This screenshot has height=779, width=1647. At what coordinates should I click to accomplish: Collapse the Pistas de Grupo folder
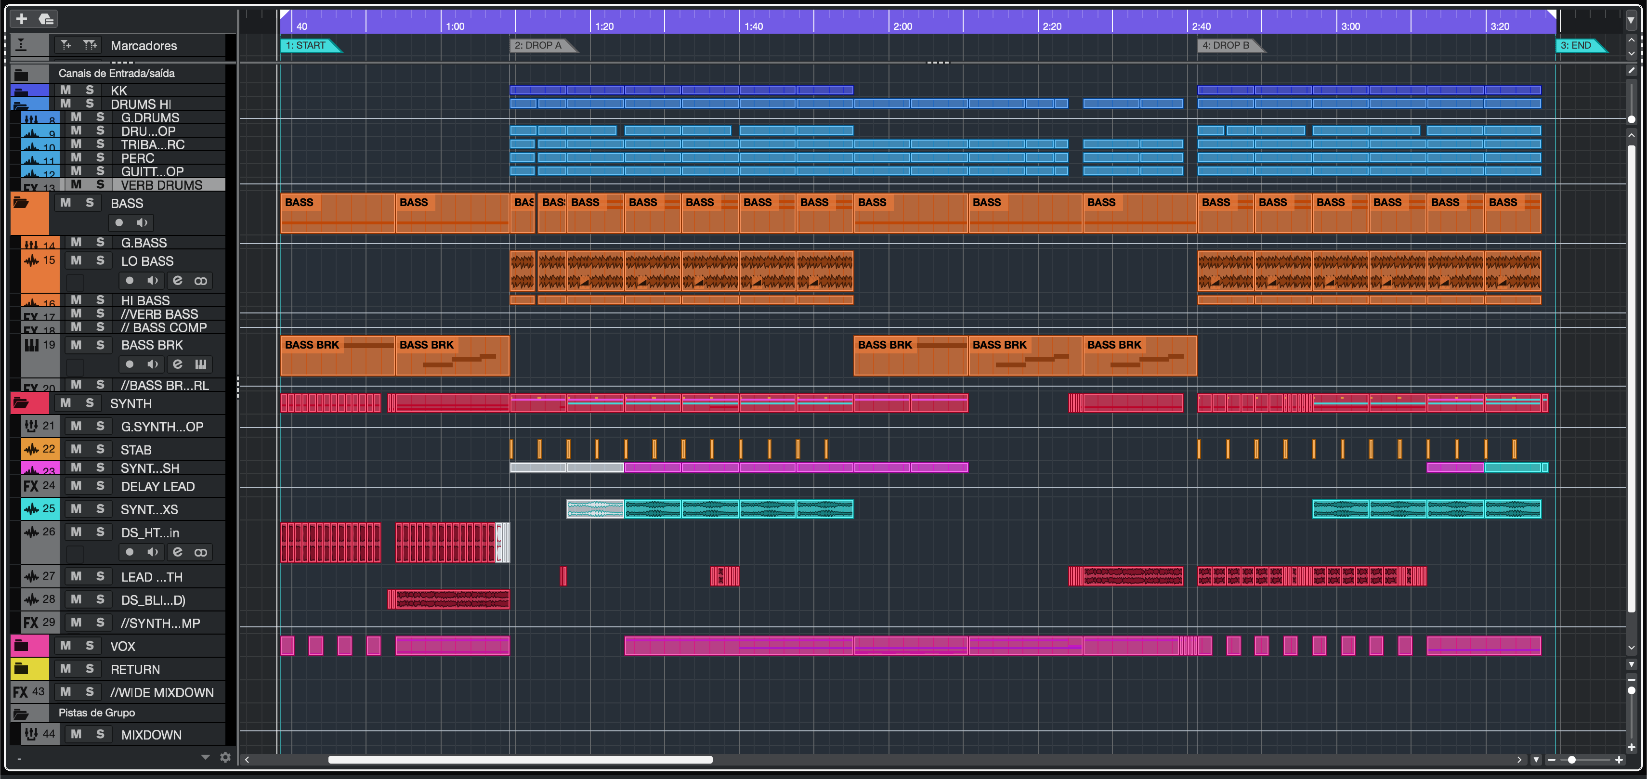[x=21, y=714]
